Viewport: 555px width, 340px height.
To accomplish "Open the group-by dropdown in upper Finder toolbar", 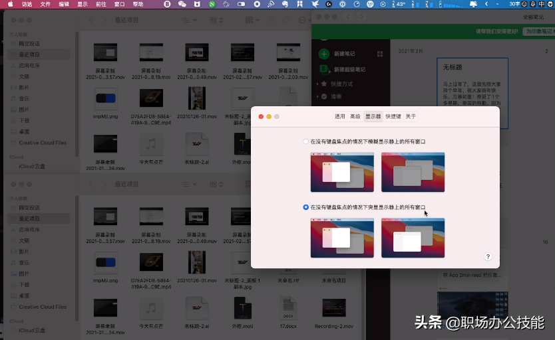I will 252,20.
